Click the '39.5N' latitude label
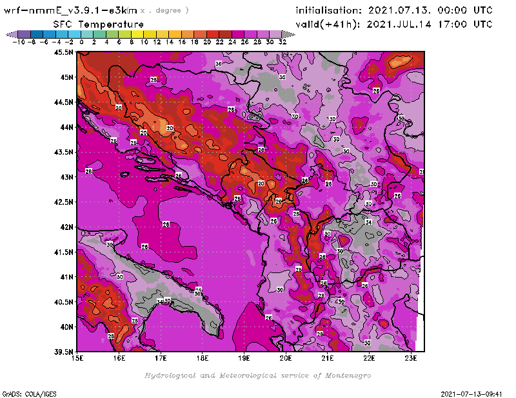 click(x=63, y=352)
